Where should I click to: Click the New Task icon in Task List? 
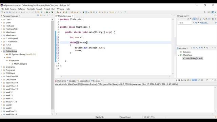(x=188, y=19)
